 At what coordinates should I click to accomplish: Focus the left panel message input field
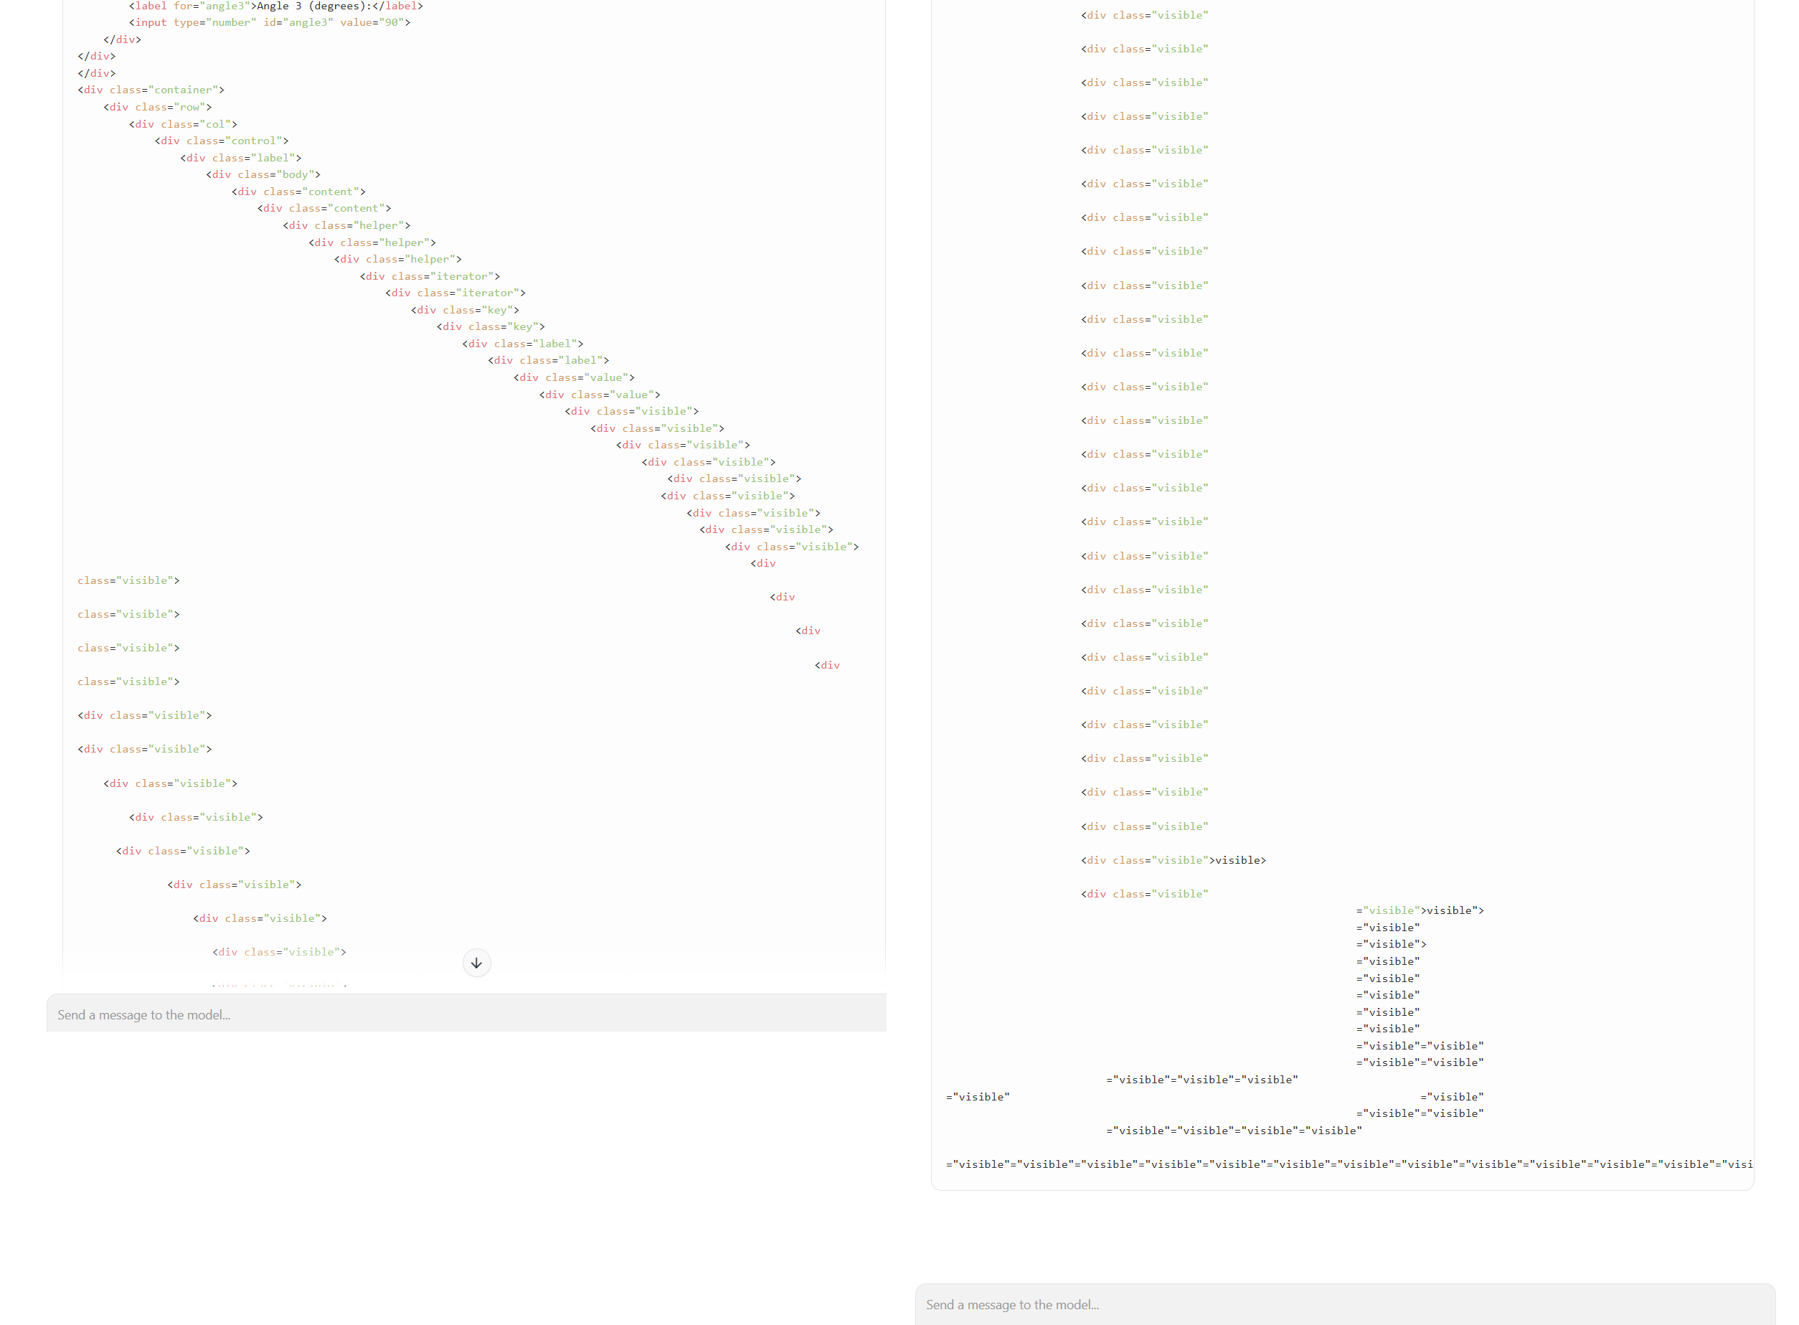[466, 1014]
